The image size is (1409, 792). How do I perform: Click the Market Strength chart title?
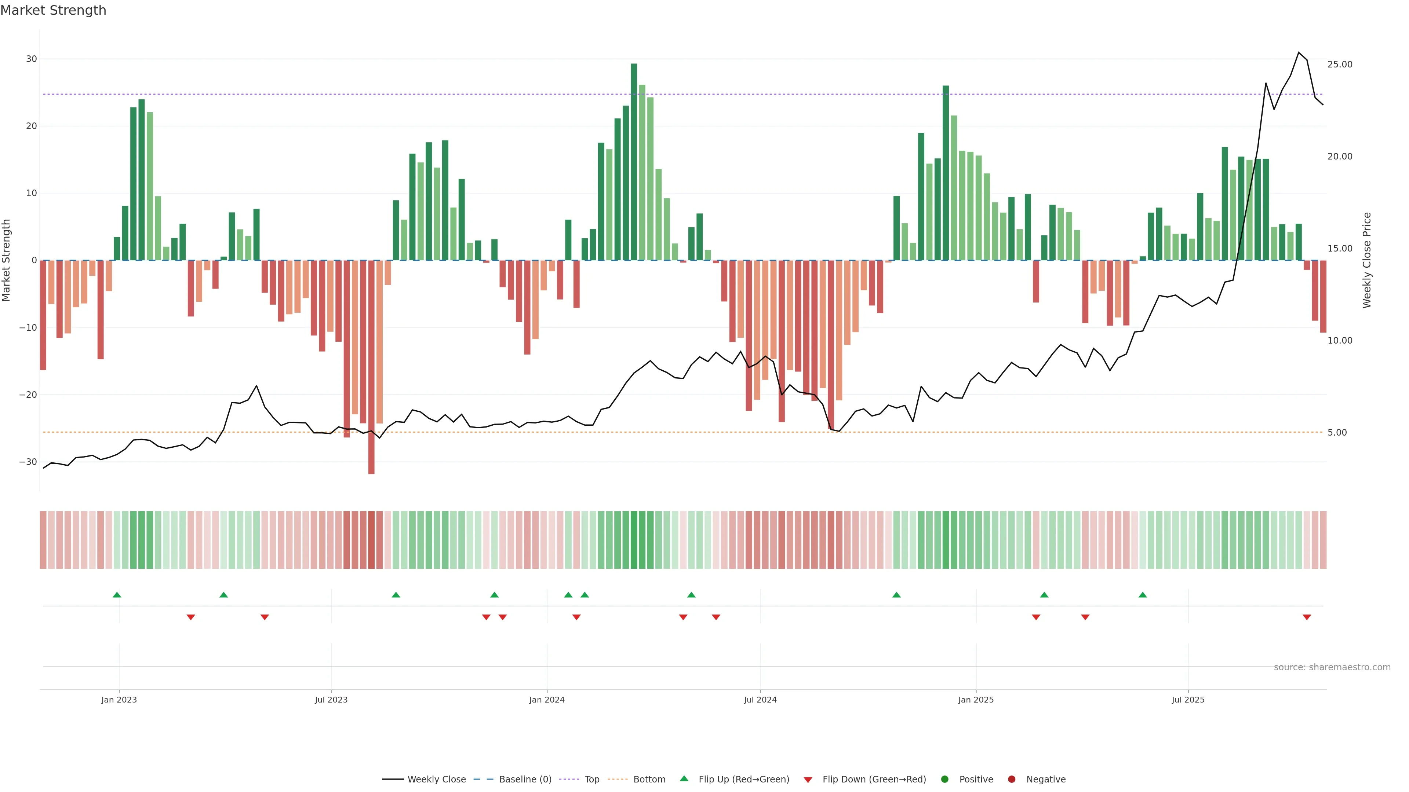click(x=53, y=10)
